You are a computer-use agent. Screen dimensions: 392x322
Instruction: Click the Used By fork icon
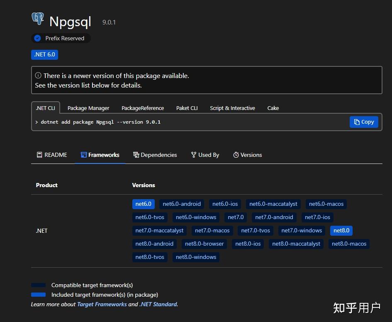(x=193, y=154)
